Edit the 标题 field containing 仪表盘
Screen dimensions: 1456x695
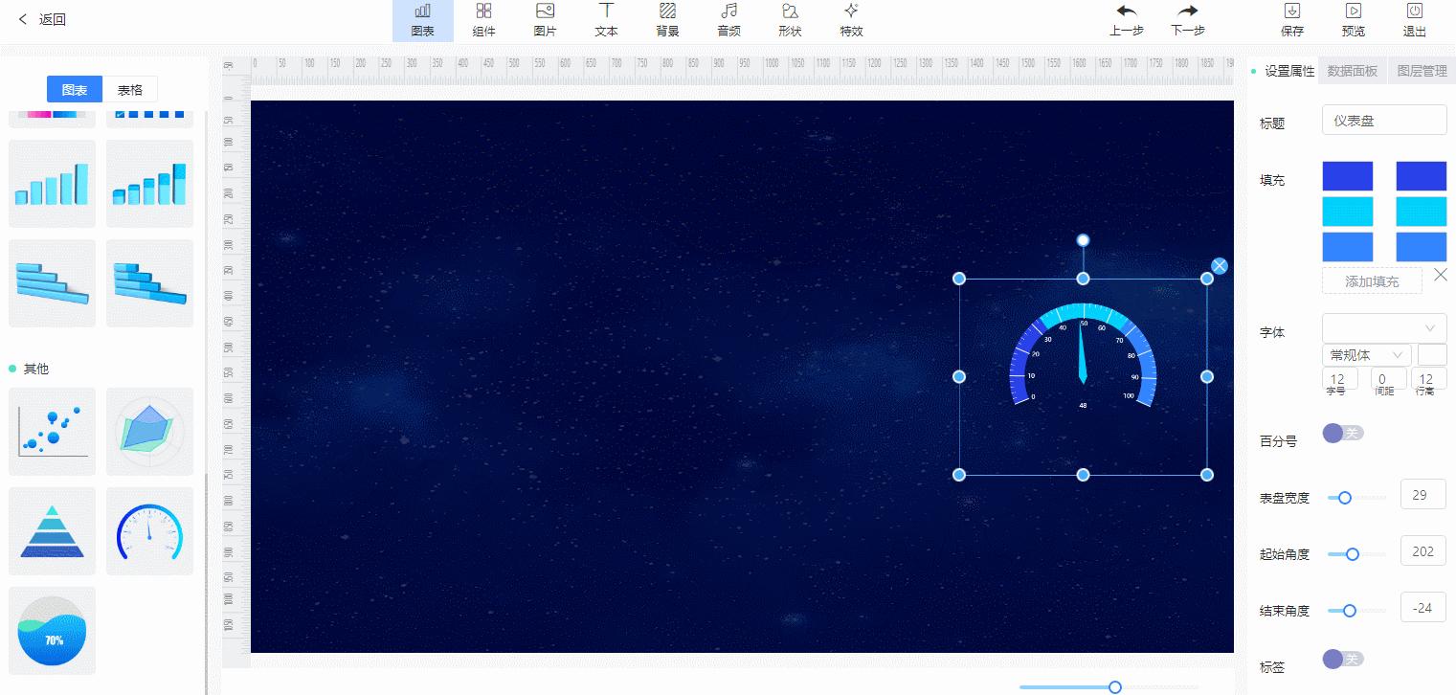click(1384, 121)
